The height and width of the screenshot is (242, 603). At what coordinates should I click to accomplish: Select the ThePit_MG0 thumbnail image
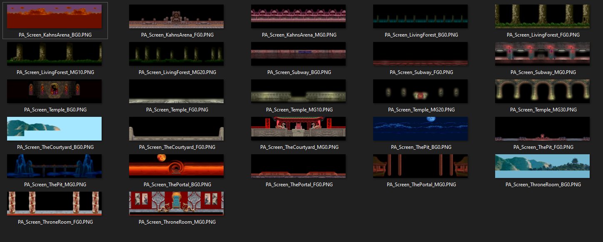[55, 166]
